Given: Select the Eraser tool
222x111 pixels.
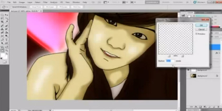Looking at the screenshot, I should point(2,33).
